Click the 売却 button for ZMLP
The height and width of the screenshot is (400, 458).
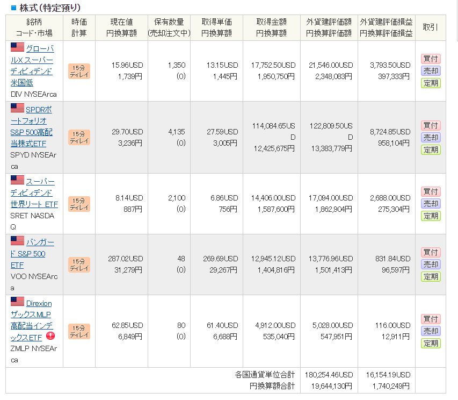coord(431,331)
